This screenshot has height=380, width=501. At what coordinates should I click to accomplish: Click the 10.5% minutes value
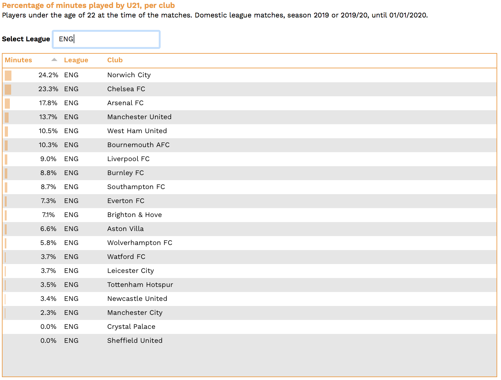[48, 131]
